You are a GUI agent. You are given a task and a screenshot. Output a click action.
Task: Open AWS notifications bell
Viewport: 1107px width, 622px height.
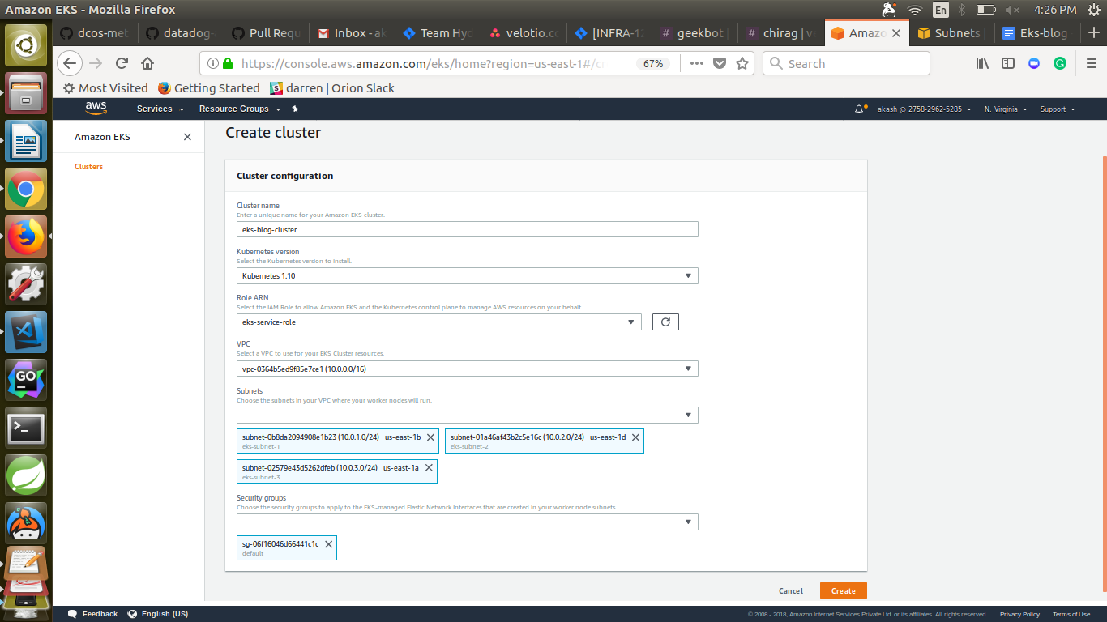point(861,109)
